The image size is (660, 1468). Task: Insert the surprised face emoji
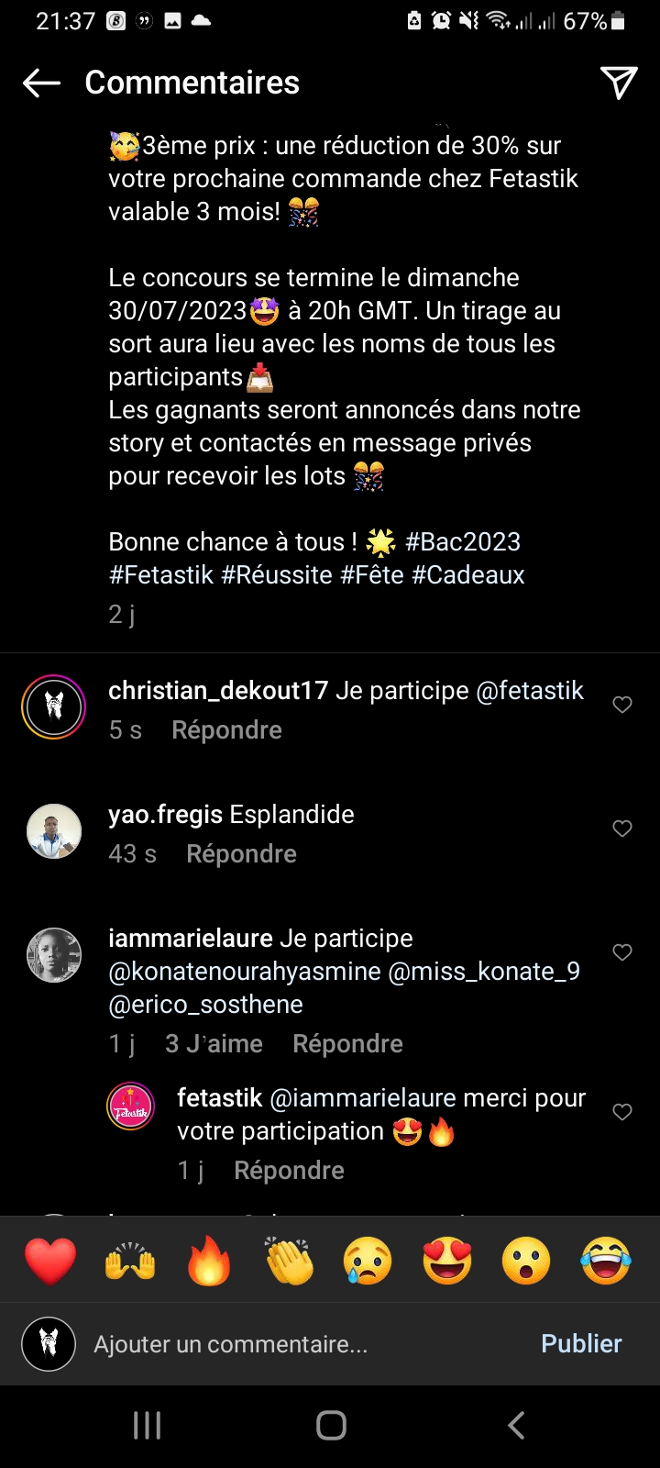click(526, 1260)
